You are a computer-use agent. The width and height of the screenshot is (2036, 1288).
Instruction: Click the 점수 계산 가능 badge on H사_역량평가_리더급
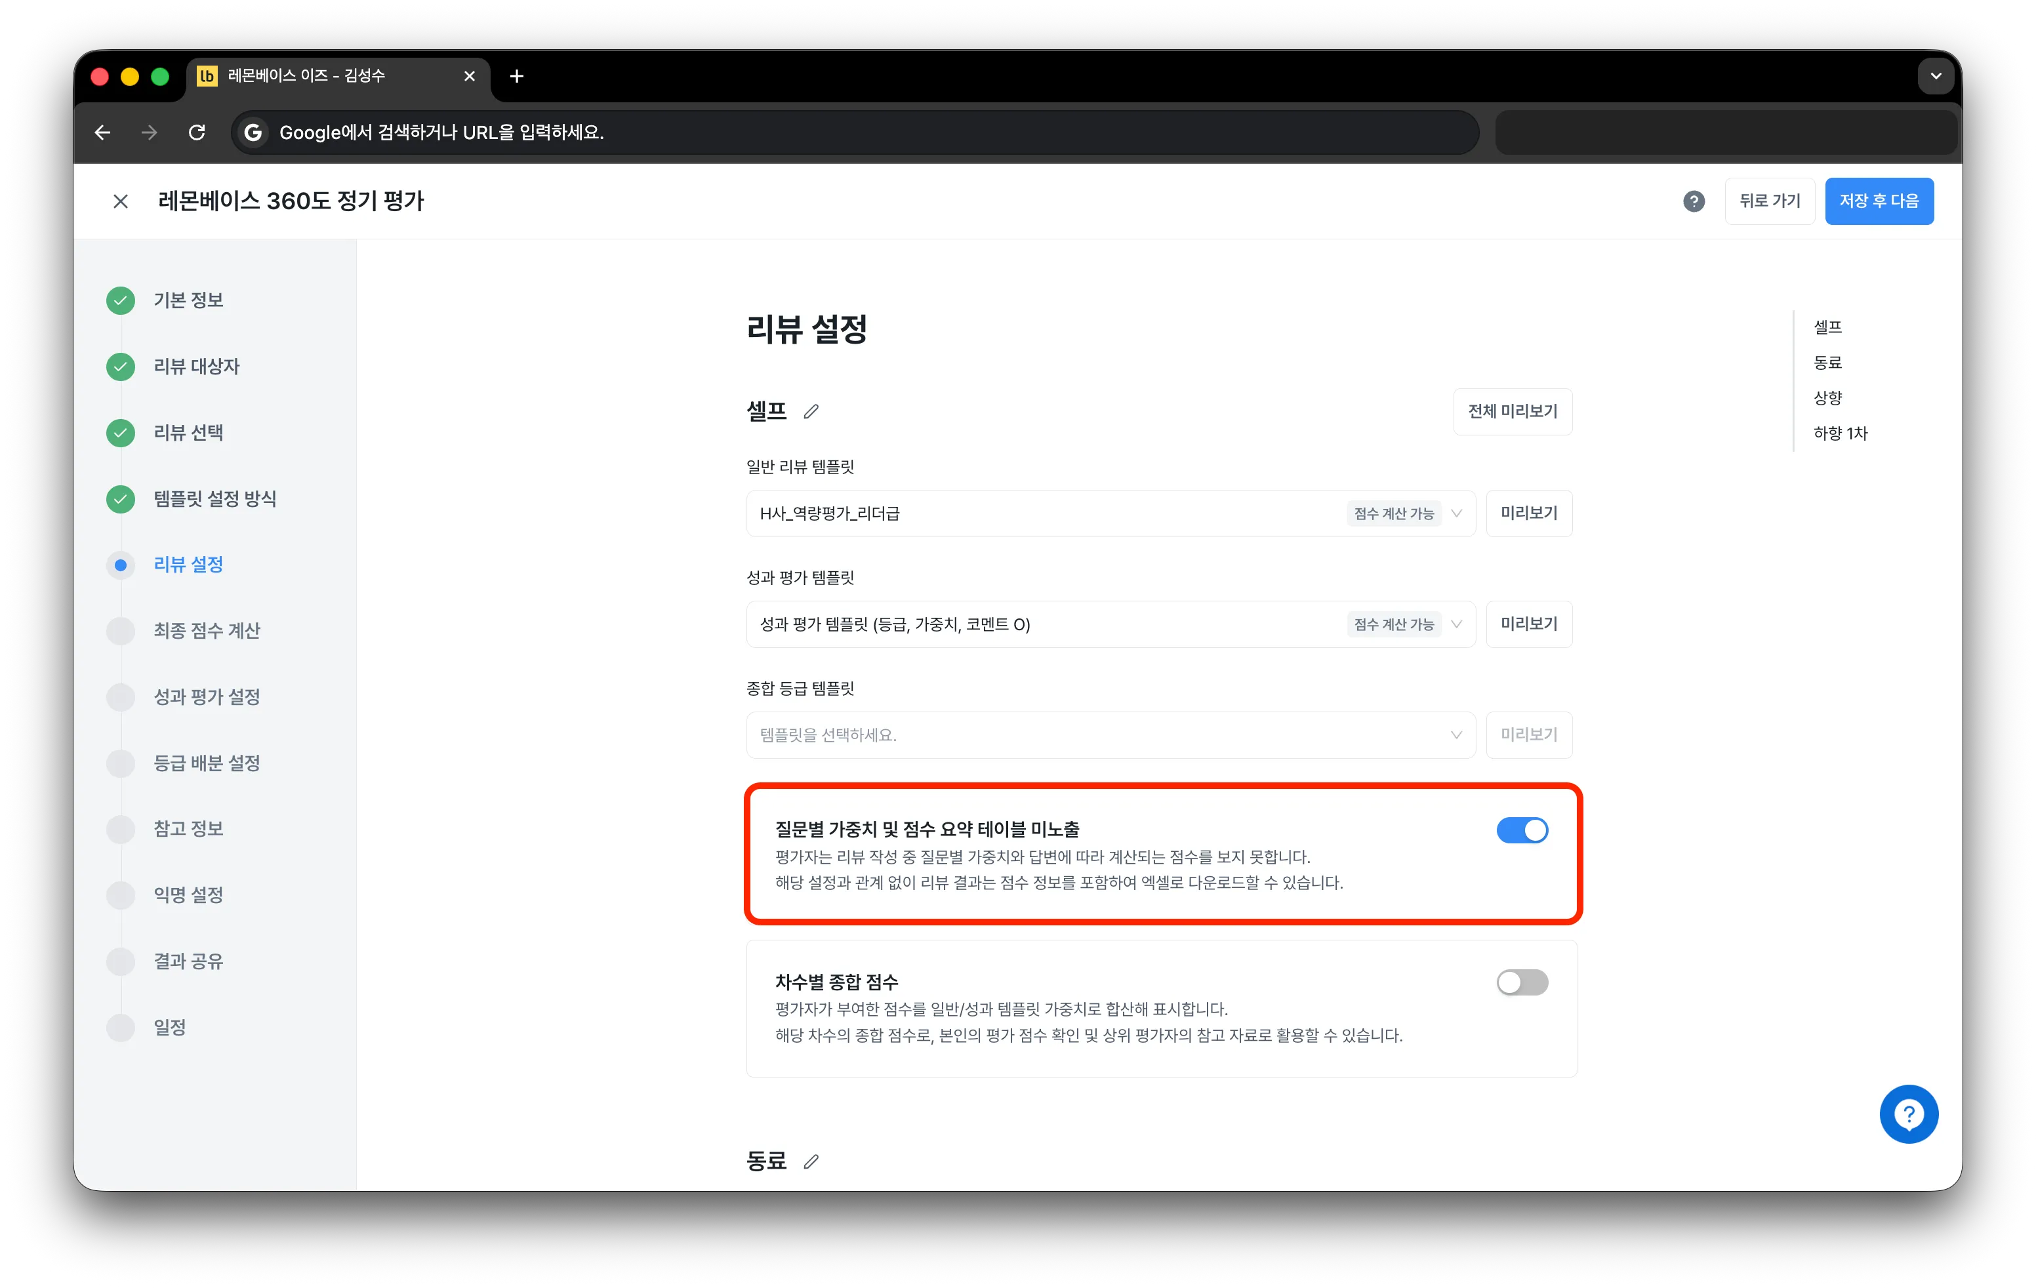click(x=1393, y=513)
